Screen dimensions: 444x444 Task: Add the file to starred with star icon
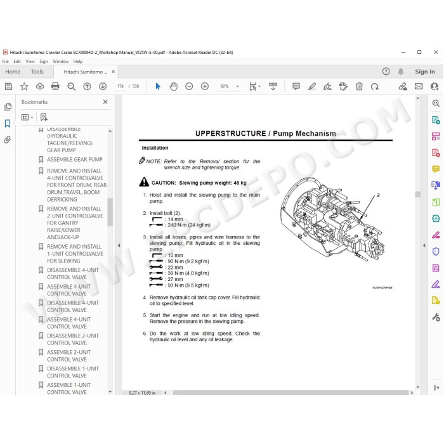coord(24,86)
